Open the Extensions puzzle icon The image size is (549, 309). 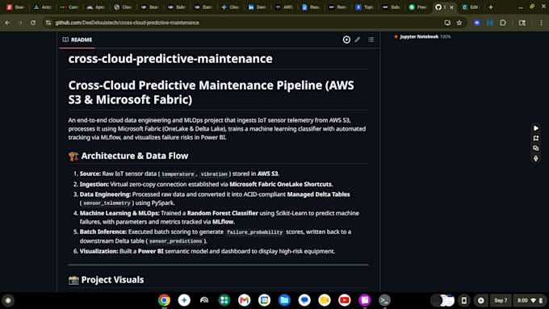pos(503,23)
